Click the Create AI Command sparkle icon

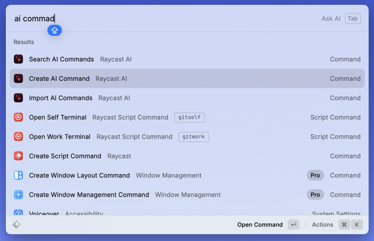(x=18, y=79)
